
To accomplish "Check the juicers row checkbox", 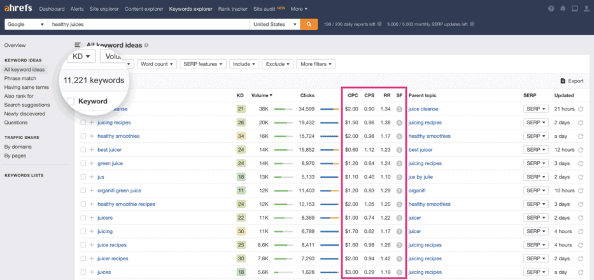I will pos(83,218).
